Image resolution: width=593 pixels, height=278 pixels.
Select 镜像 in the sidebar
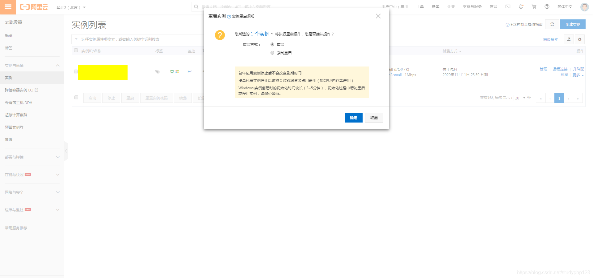click(x=9, y=139)
